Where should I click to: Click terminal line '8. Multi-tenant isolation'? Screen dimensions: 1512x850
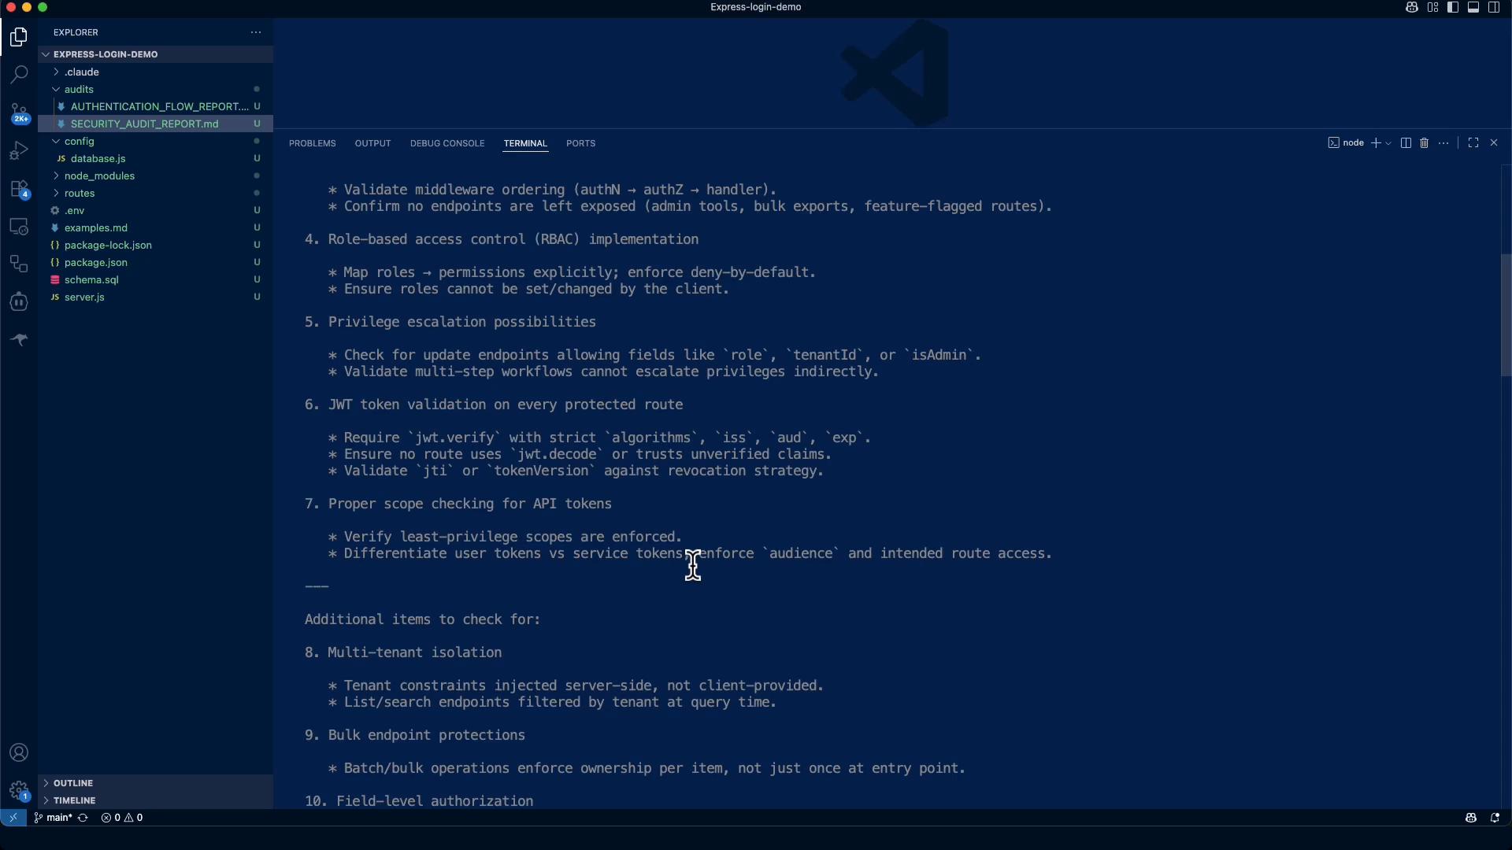(x=403, y=652)
